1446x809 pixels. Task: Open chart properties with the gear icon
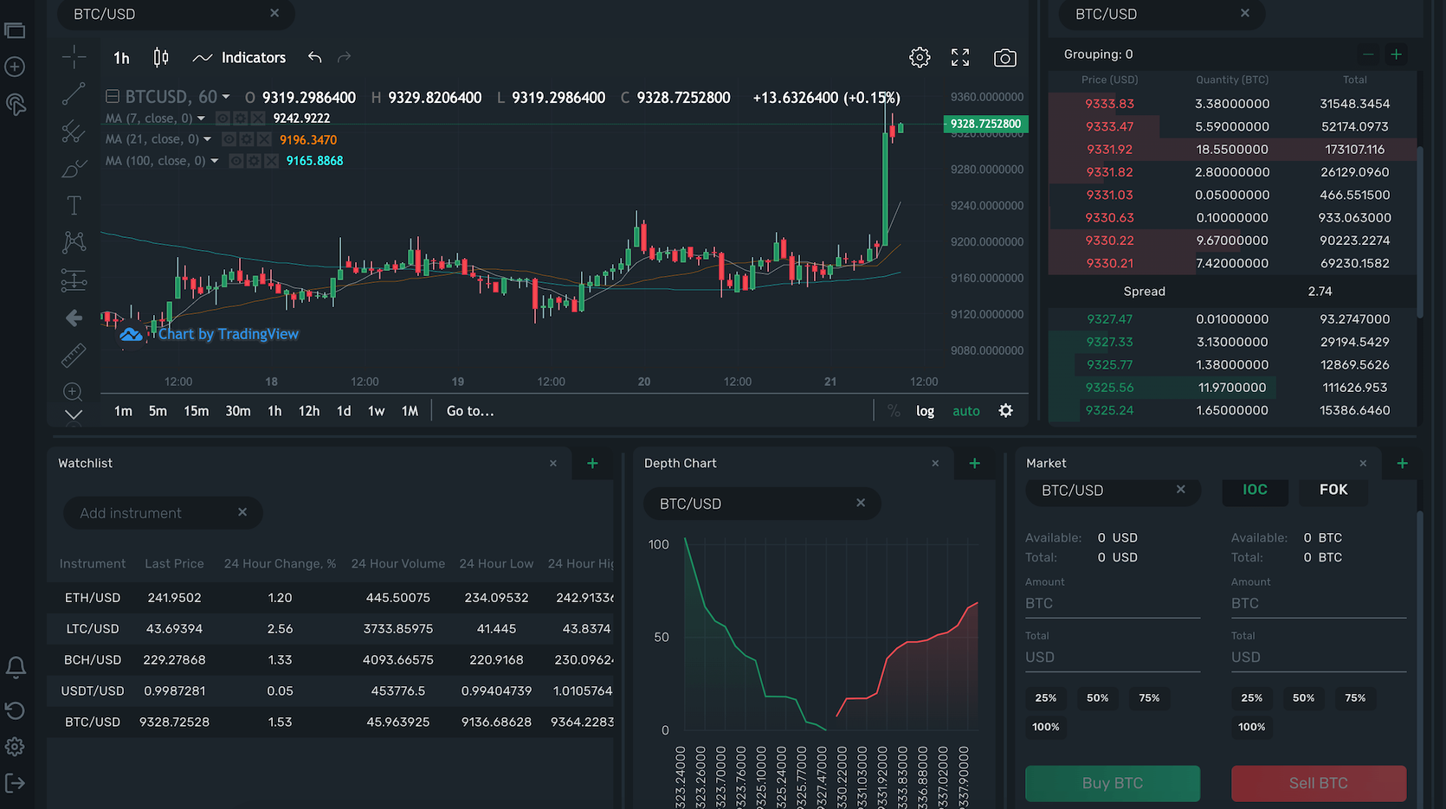[919, 57]
